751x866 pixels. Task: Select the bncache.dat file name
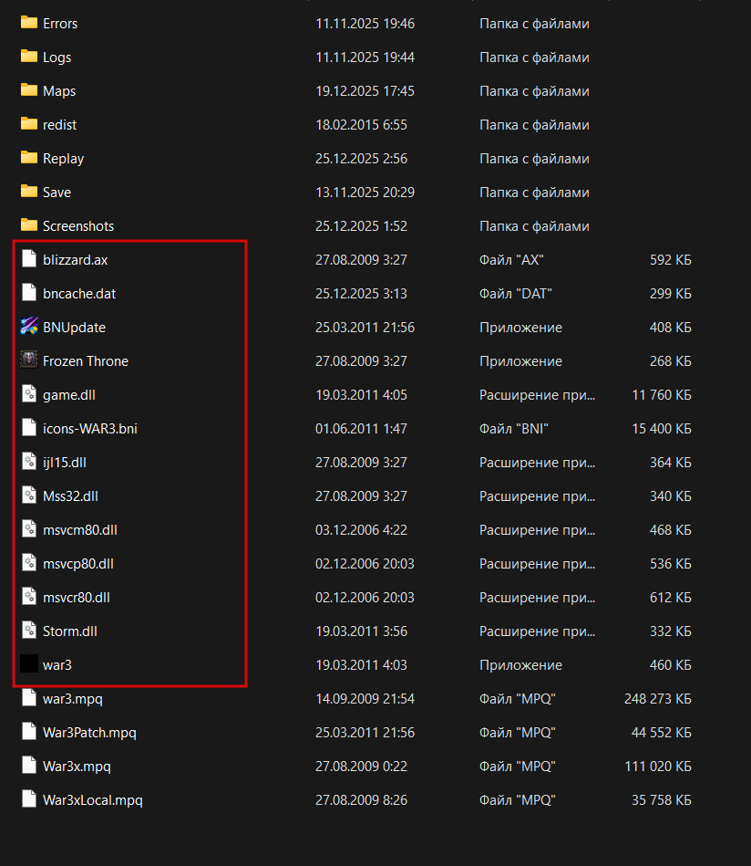pyautogui.click(x=79, y=293)
